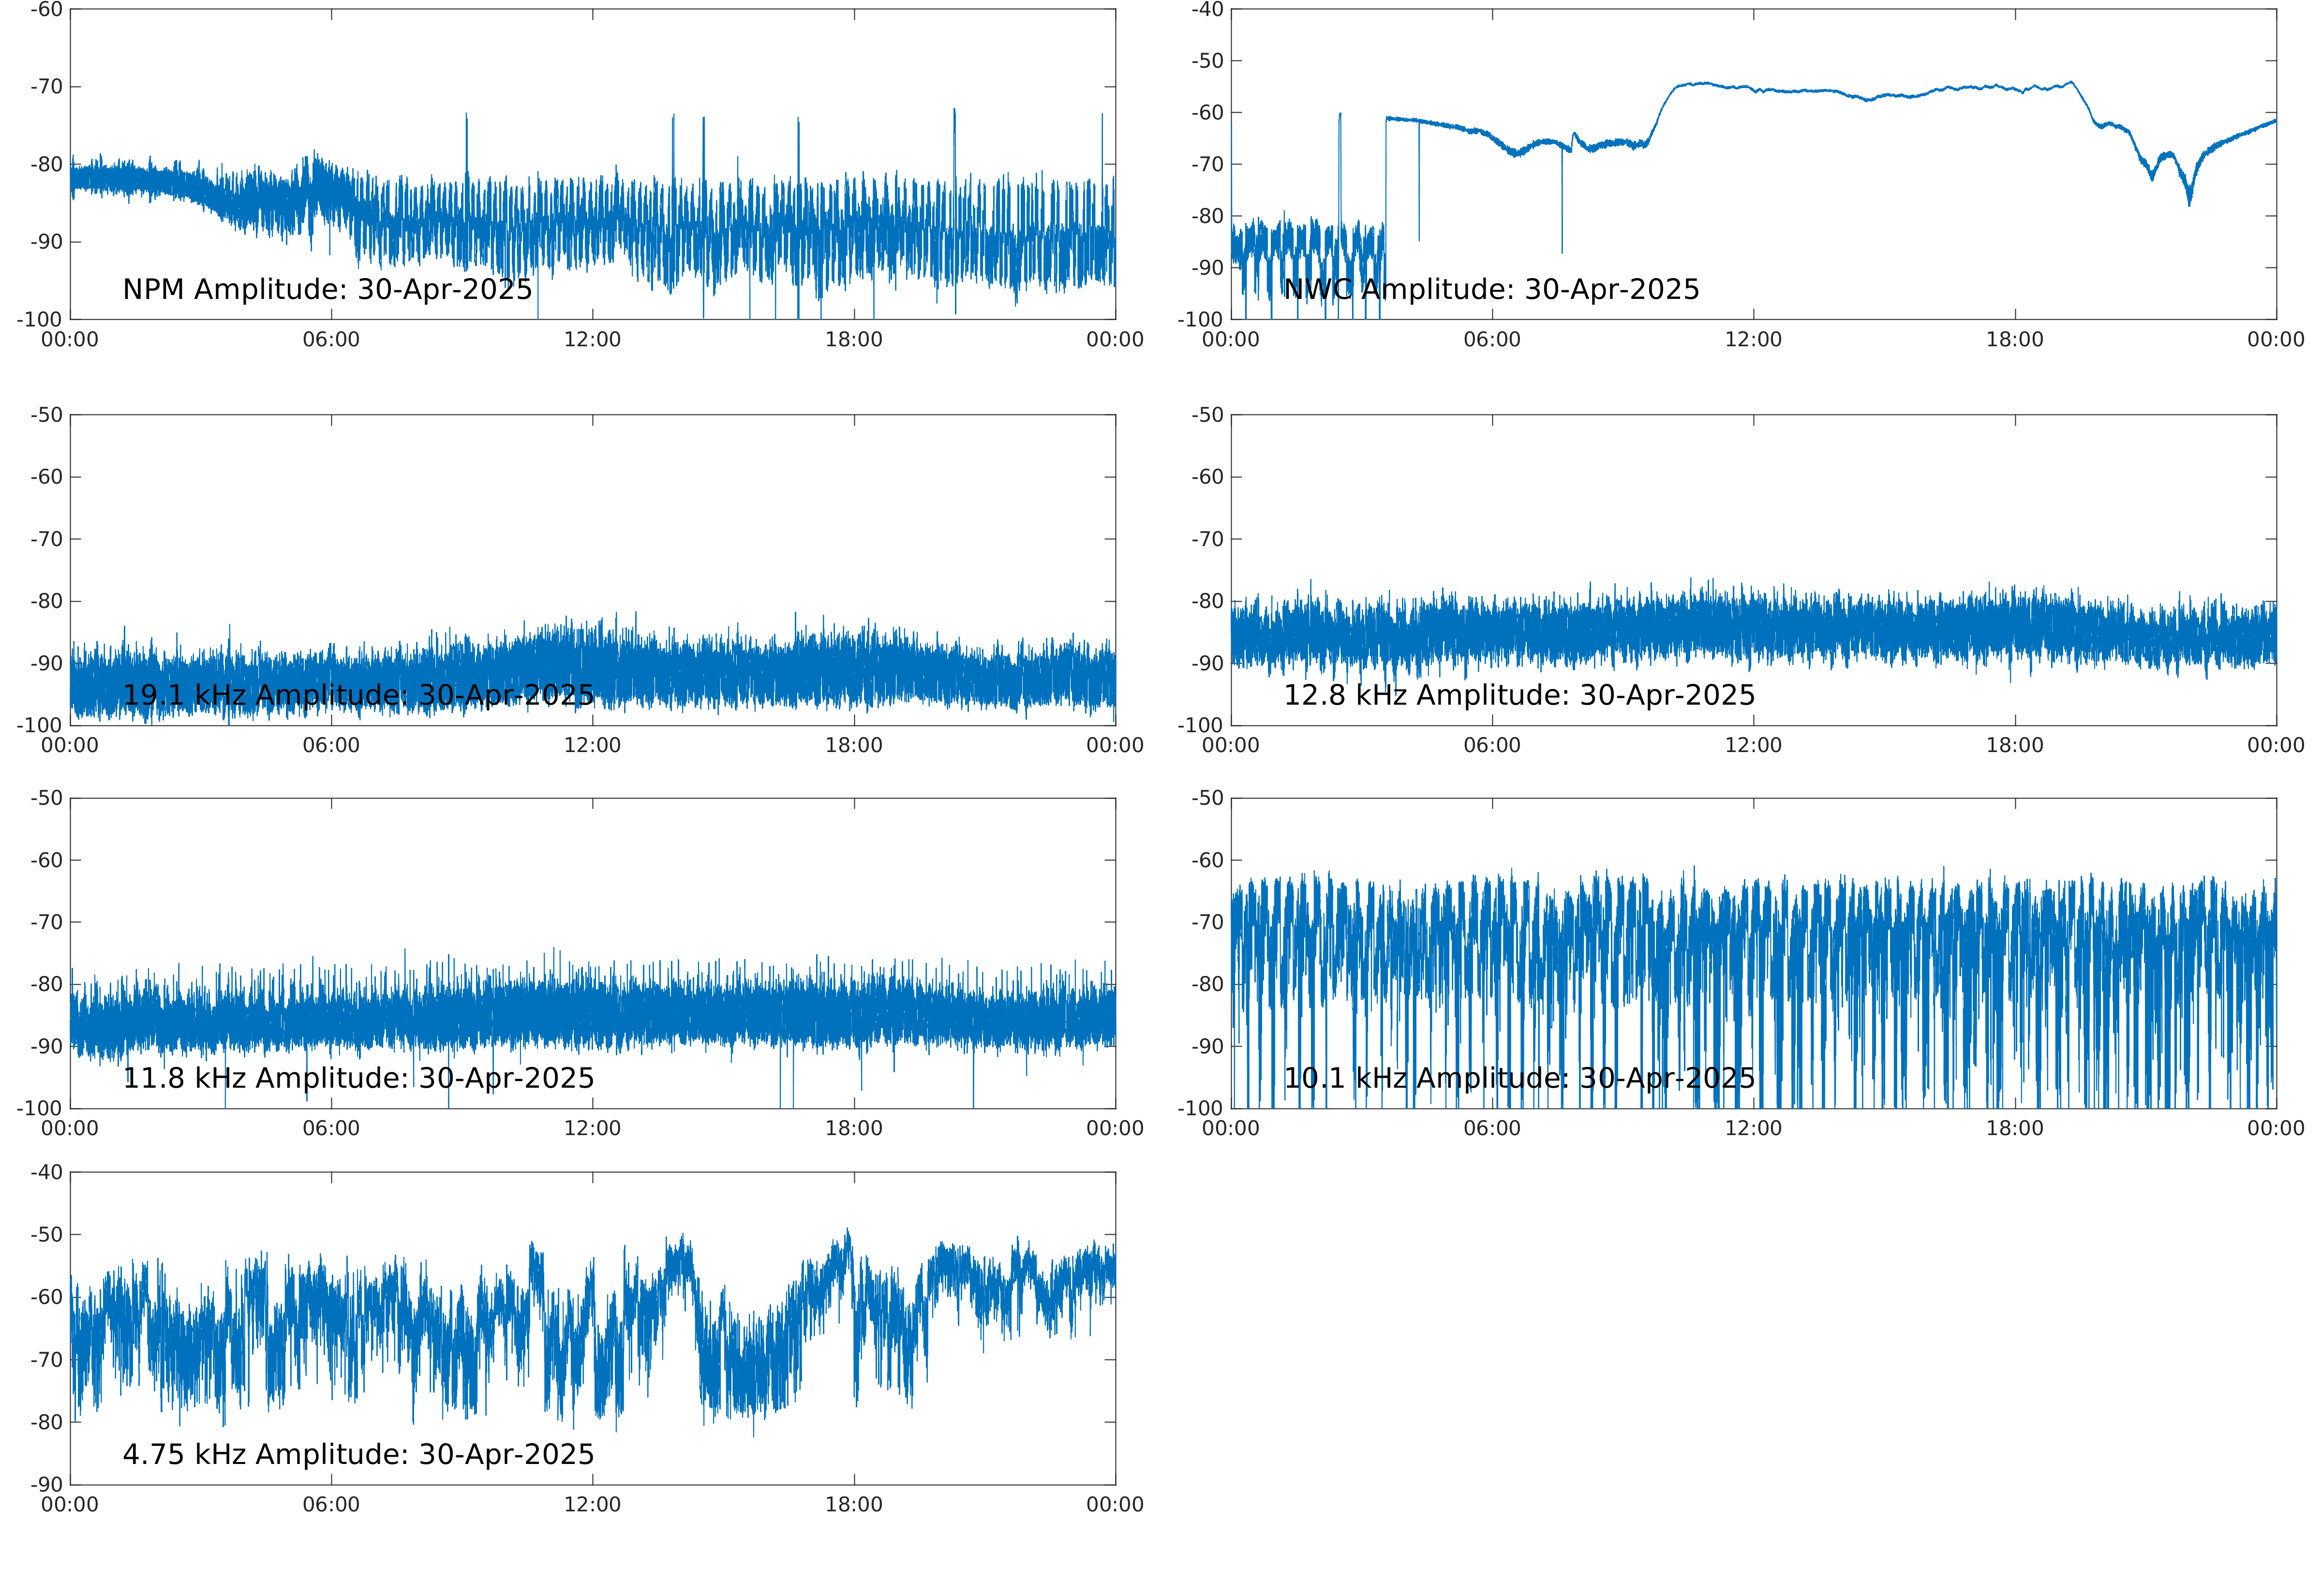Click the 18:00 tick label under NWC plot

(2014, 340)
